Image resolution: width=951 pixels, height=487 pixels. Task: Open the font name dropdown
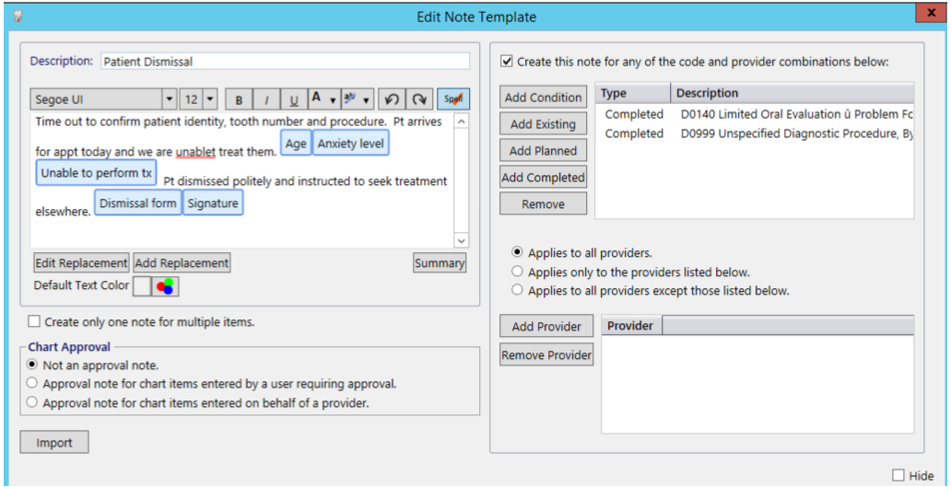tap(169, 99)
